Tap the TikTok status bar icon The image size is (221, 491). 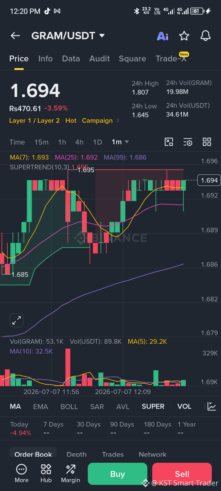47,11
